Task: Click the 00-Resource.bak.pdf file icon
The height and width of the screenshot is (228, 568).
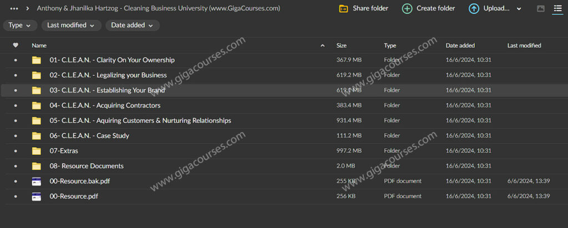Action: (37, 181)
